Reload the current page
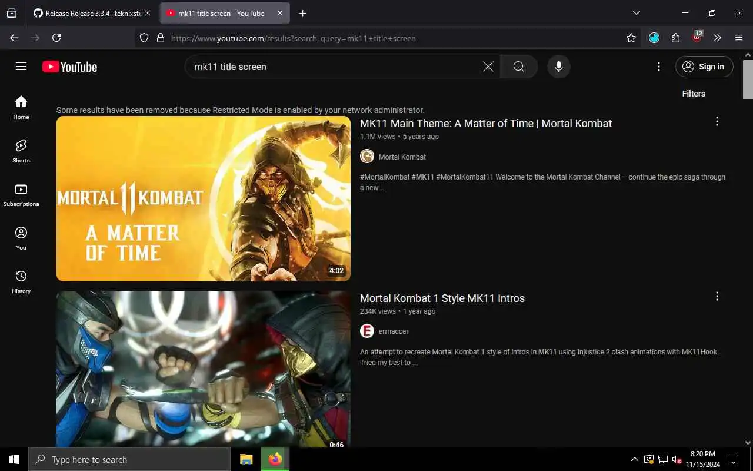The width and height of the screenshot is (753, 471). pyautogui.click(x=56, y=38)
